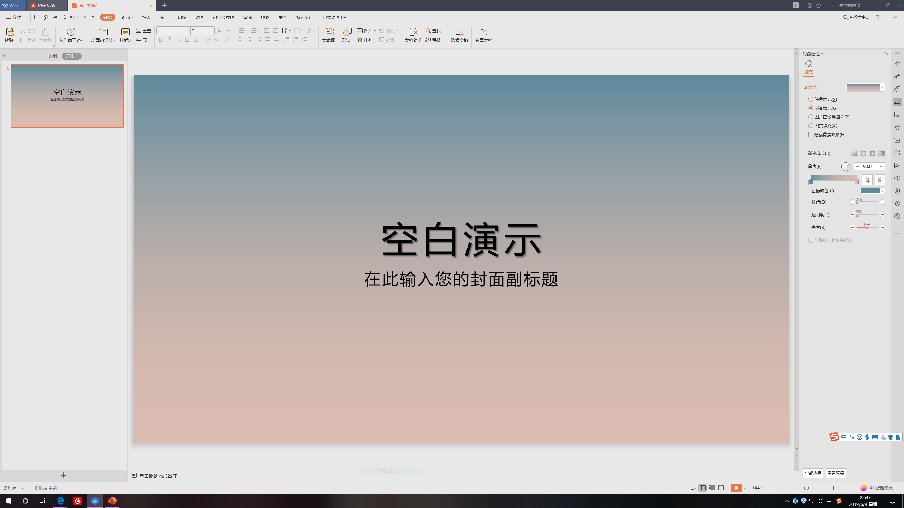Switch to slide sorter view icon

tap(712, 488)
